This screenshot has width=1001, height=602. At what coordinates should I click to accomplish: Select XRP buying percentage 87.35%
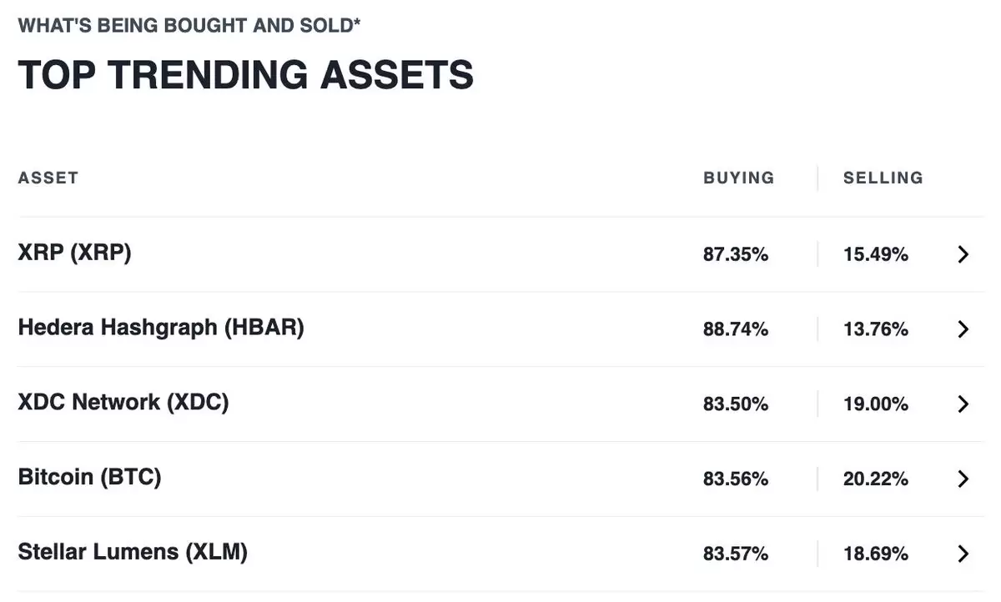click(x=736, y=254)
